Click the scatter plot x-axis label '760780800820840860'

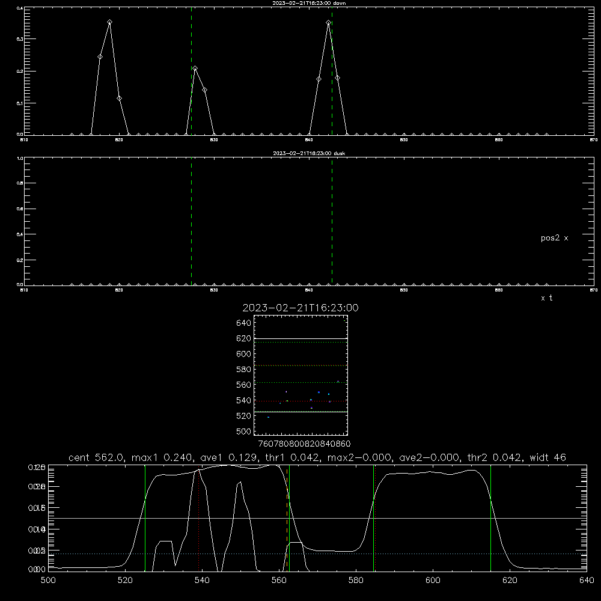[x=304, y=444]
